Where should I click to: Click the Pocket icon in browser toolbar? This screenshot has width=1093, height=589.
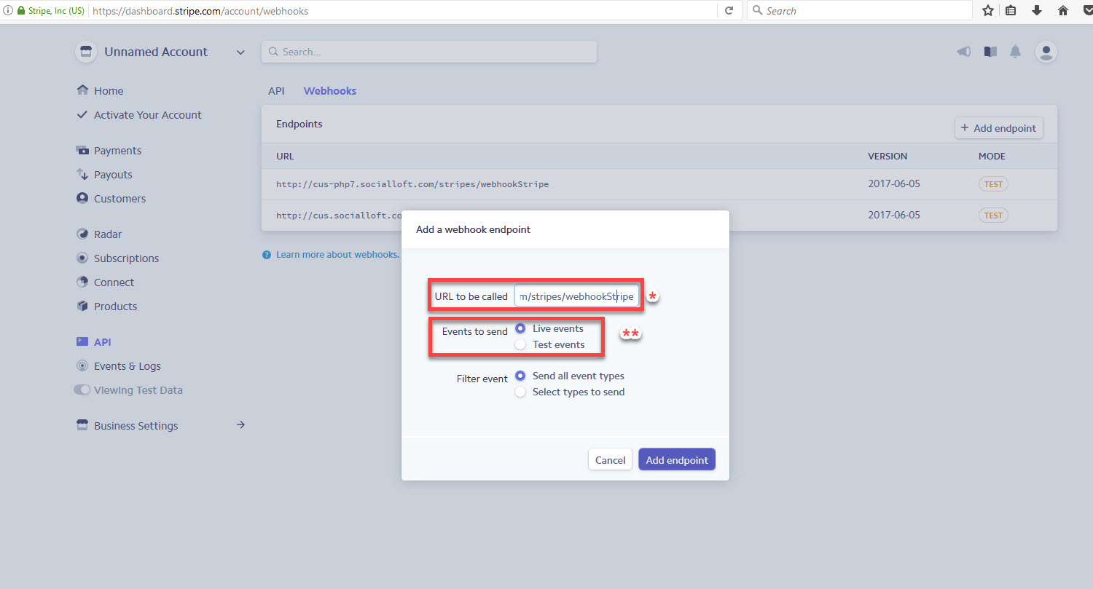tap(1088, 10)
